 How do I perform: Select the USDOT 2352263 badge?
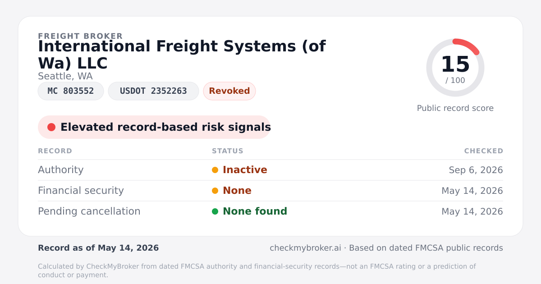tap(153, 91)
